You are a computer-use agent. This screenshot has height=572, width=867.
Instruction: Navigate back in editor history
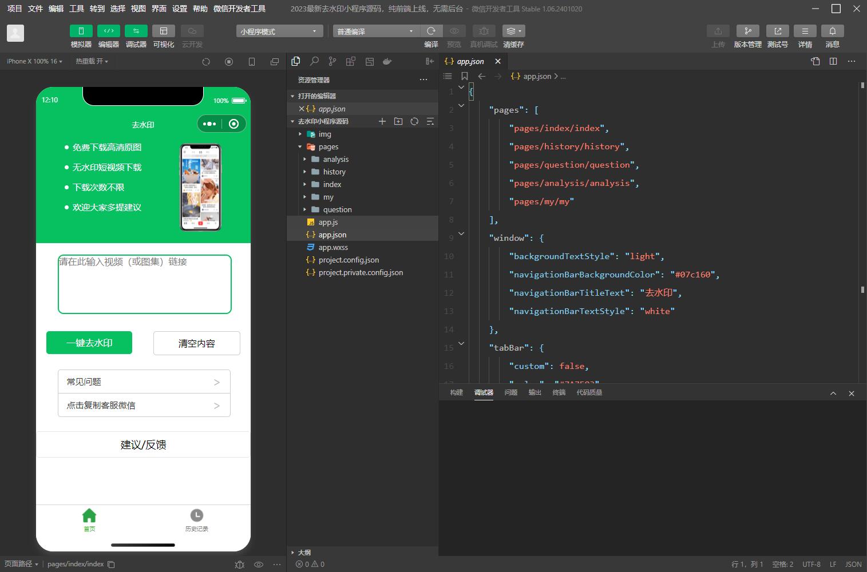482,76
